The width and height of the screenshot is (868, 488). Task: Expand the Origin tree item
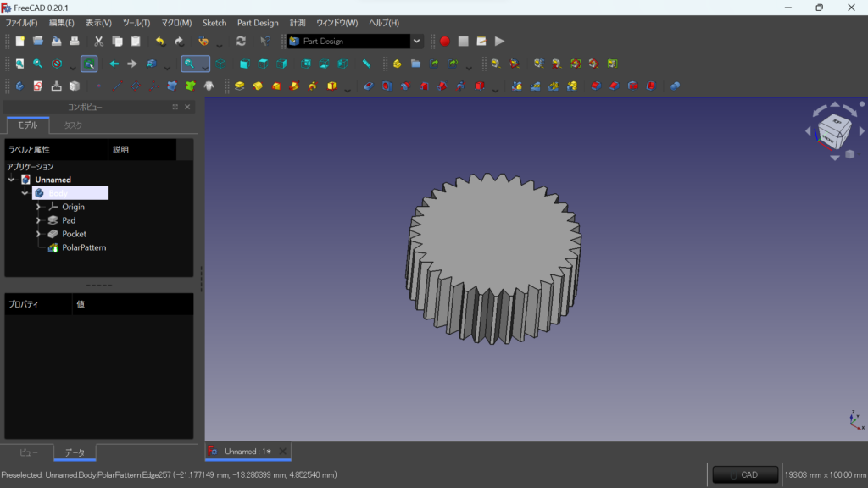[x=38, y=207]
